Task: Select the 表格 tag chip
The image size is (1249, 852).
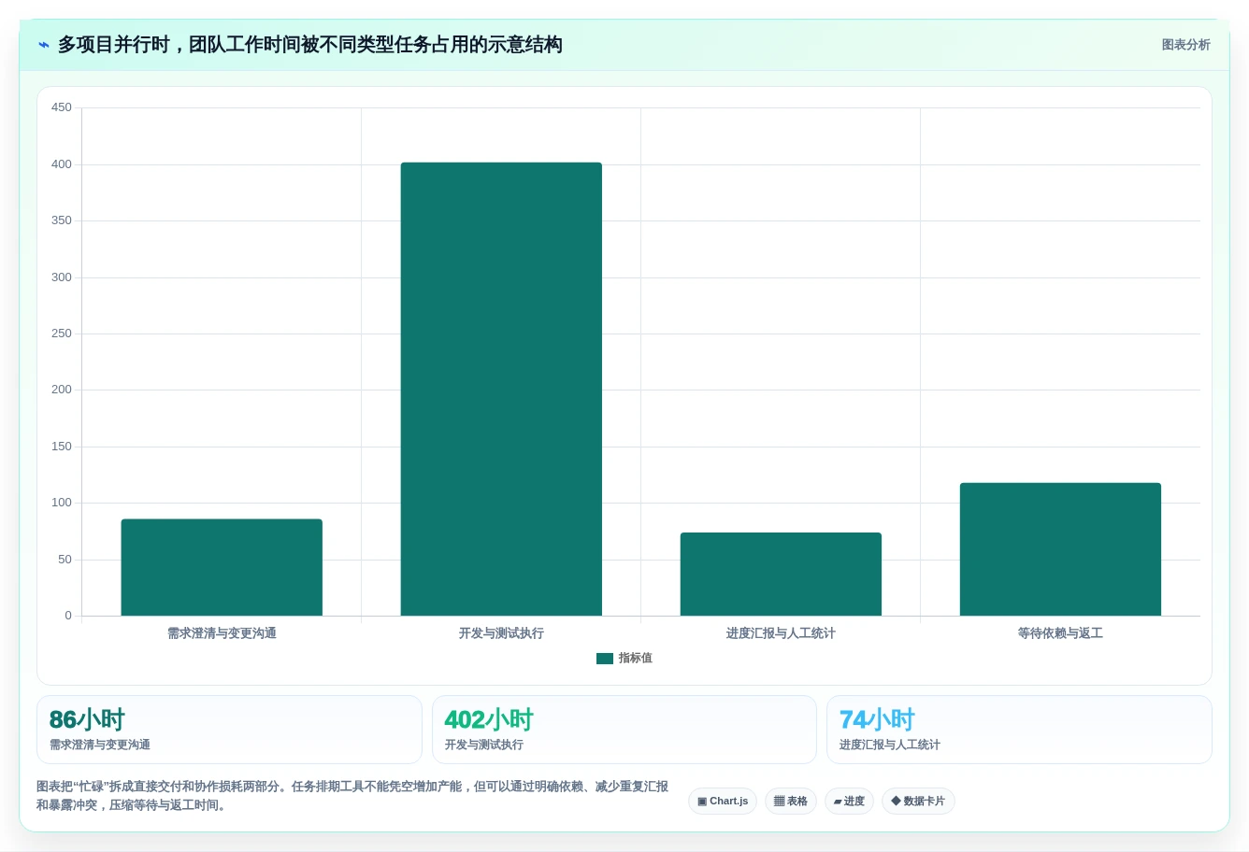Action: click(791, 802)
